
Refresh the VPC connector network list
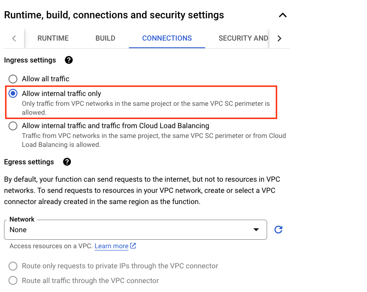pos(278,230)
